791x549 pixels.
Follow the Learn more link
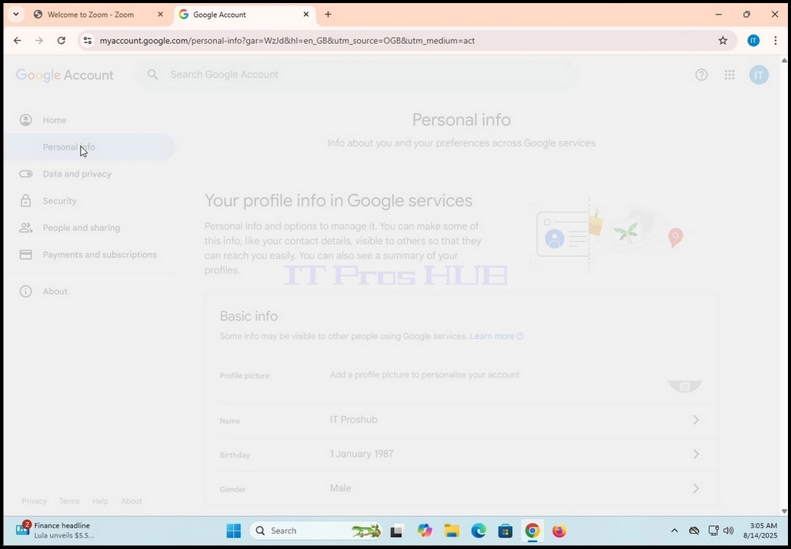496,336
